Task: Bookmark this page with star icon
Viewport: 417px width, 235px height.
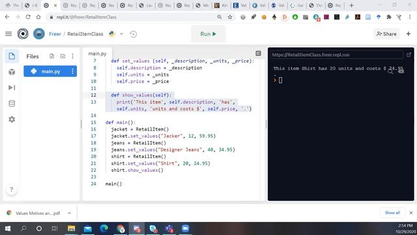Action: [230, 17]
